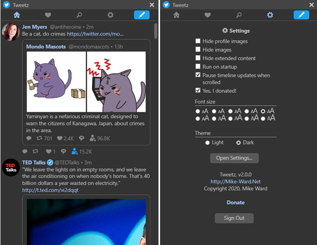Retweet Jen Myers' tweet
The image size is (317, 245).
[35, 151]
